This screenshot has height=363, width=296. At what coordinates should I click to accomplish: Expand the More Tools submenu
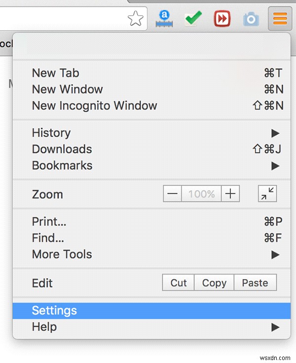pos(152,254)
